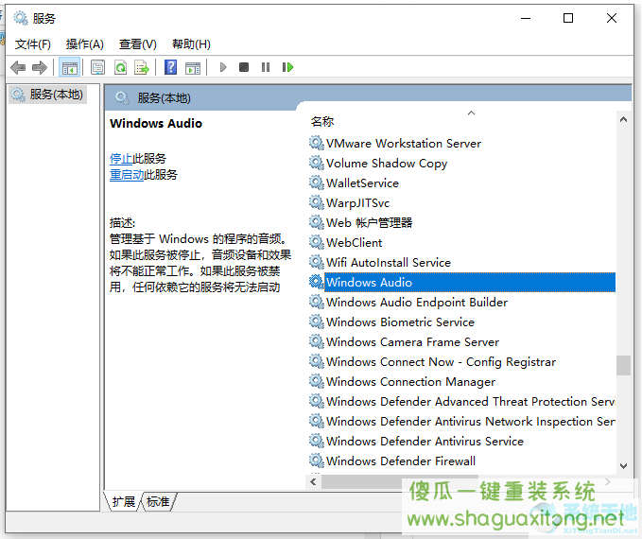Select the VMware Workstation Server service
The height and width of the screenshot is (539, 642).
tap(404, 144)
